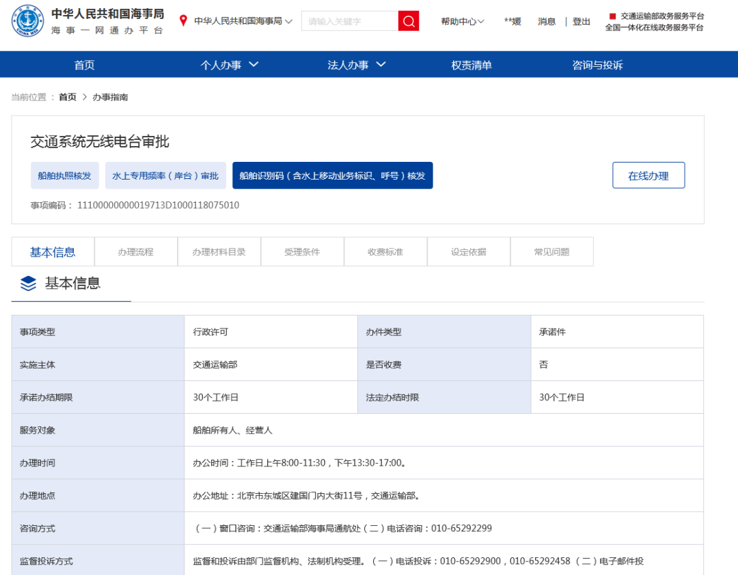Click the 登出 logout link
The height and width of the screenshot is (575, 738).
tap(582, 21)
